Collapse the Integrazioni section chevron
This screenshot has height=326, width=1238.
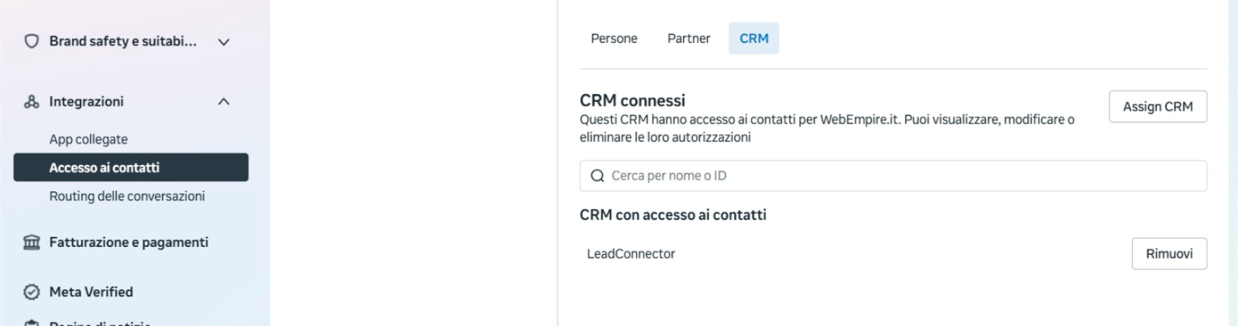(224, 102)
